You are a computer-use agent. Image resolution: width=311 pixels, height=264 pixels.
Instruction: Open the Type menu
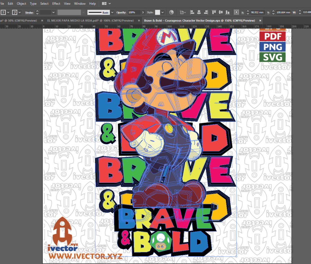(x=33, y=3)
